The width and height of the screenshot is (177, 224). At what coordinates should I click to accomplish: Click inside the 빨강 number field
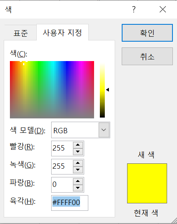click(62, 149)
